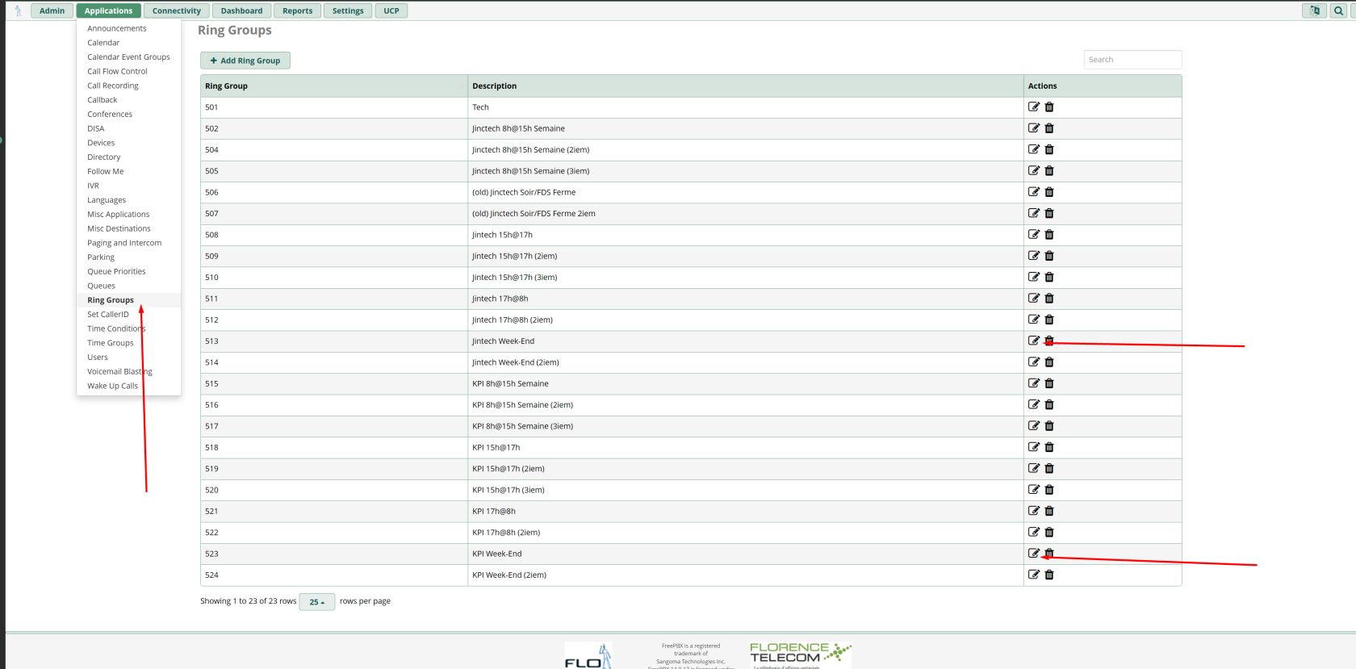Viewport: 1356px width, 669px height.
Task: Click the search magnifier icon in top bar
Action: pyautogui.click(x=1339, y=10)
